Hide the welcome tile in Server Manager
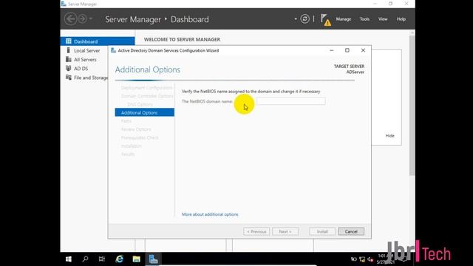The width and height of the screenshot is (473, 266). click(389, 136)
